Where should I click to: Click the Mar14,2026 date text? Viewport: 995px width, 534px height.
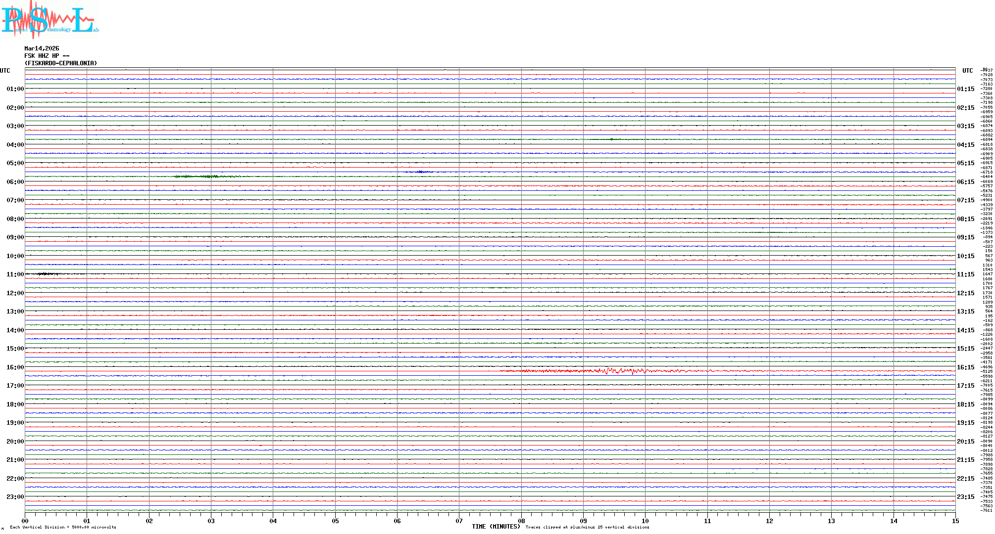coord(42,48)
